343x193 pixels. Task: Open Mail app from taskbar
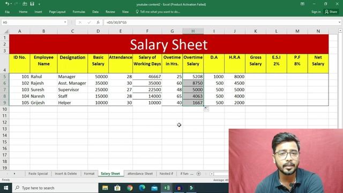coord(154,188)
